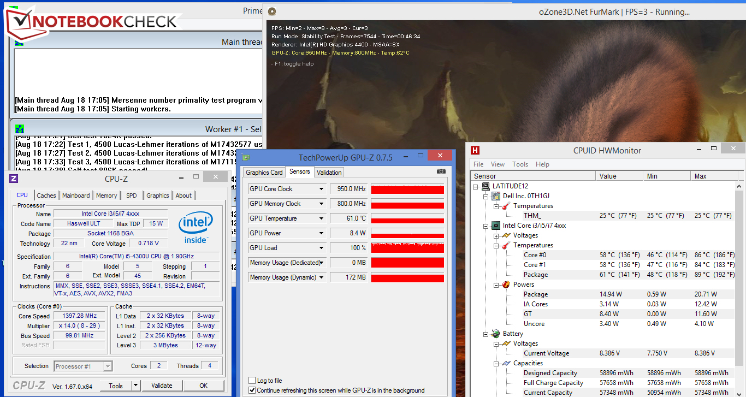Image resolution: width=746 pixels, height=397 pixels.
Task: Open the CPU-Z Processor #1 selection dropdown
Action: (108, 366)
